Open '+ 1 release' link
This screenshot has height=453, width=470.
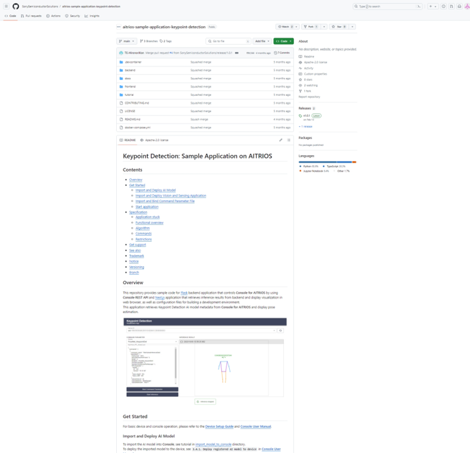pyautogui.click(x=306, y=127)
